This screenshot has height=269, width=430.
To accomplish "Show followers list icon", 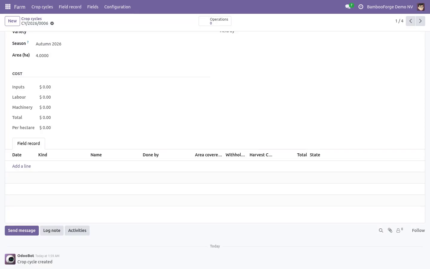I will pyautogui.click(x=399, y=230).
